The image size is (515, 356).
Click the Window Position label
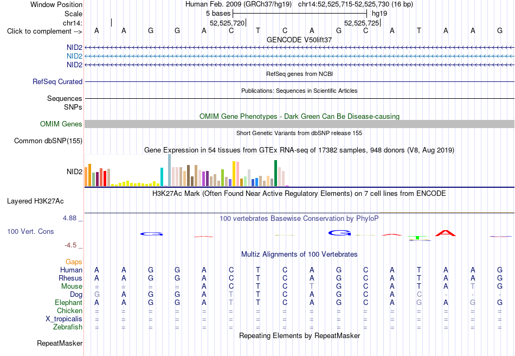click(x=56, y=4)
